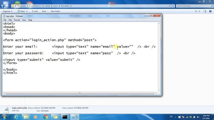
Task: Click the Open button in Explorer toolbar
Action: click(21, 11)
